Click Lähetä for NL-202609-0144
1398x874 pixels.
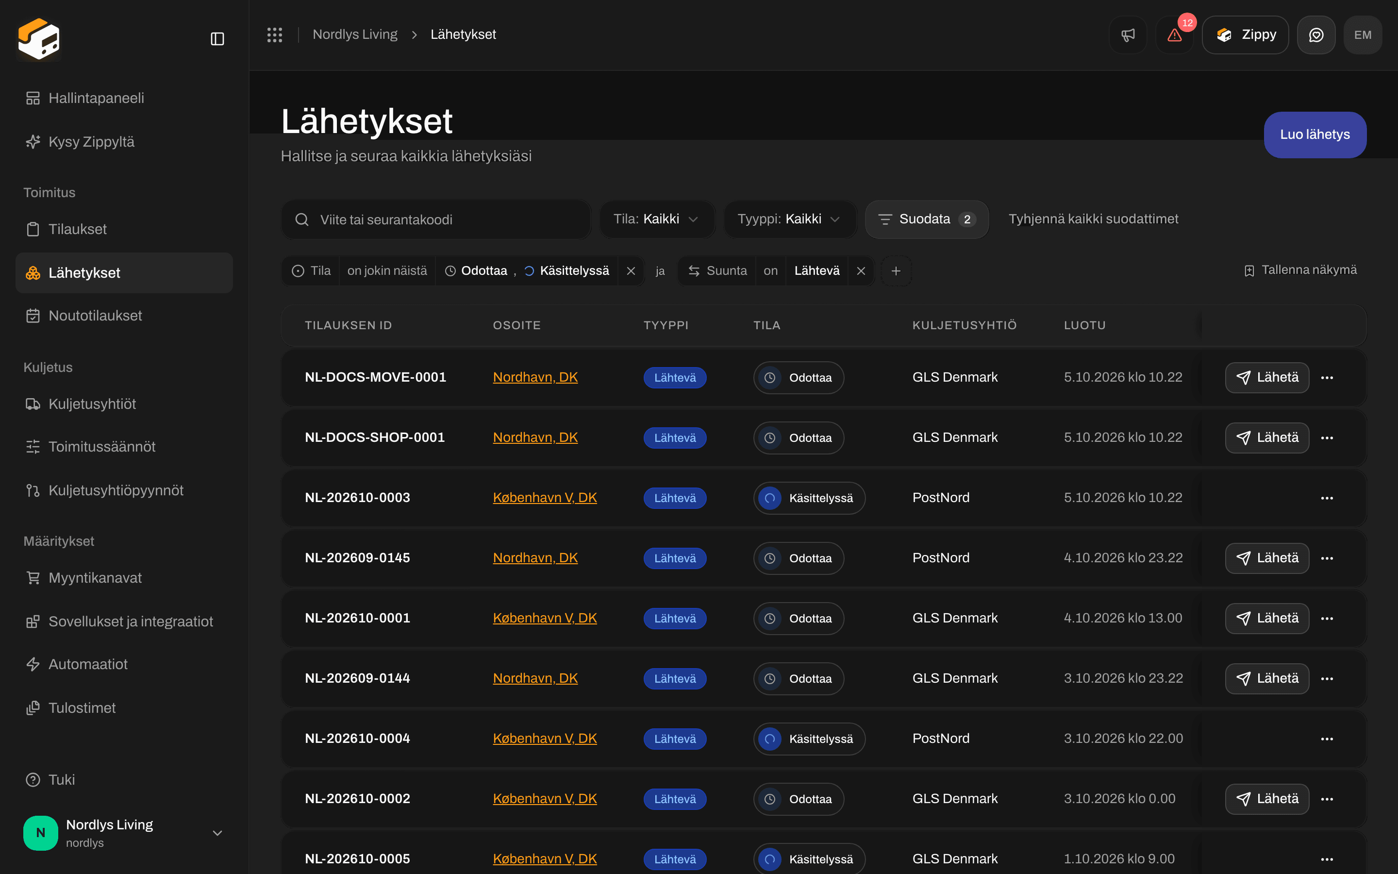pos(1267,678)
